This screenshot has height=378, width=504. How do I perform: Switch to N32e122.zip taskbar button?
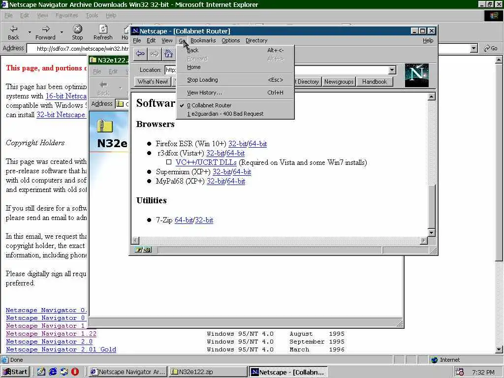point(208,372)
